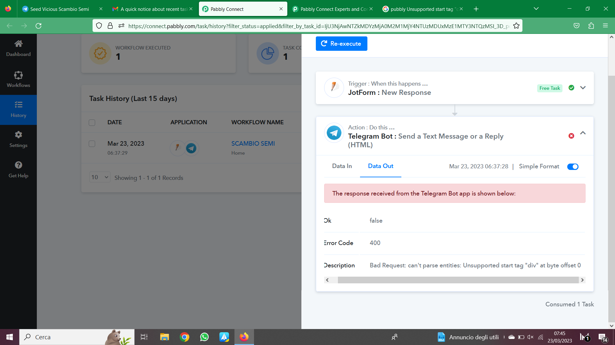
Task: Open the Dashboard sidebar item
Action: point(18,49)
